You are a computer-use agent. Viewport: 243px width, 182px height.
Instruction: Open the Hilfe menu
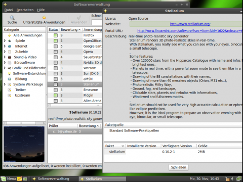coord(41,10)
